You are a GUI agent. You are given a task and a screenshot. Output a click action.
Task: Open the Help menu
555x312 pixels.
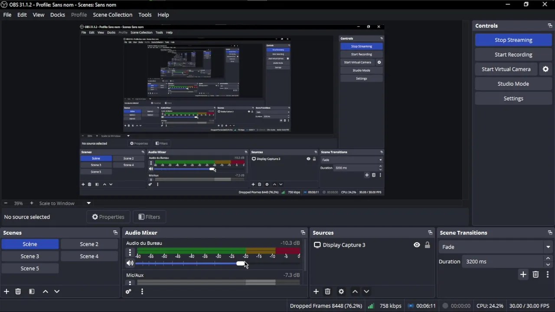click(163, 15)
